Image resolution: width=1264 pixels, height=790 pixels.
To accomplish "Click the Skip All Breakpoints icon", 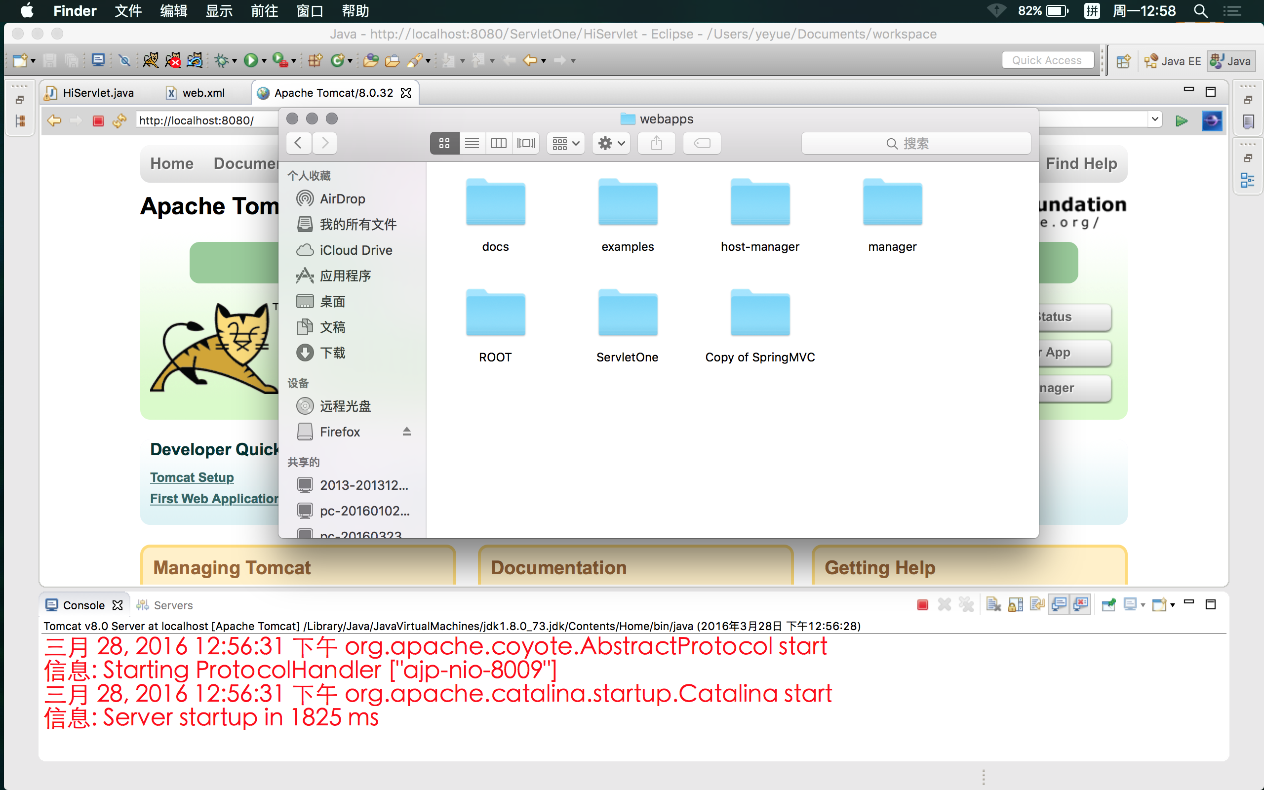I will point(124,61).
